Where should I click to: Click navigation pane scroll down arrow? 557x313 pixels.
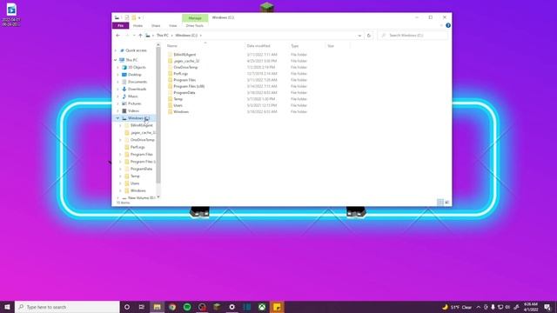pos(158,197)
